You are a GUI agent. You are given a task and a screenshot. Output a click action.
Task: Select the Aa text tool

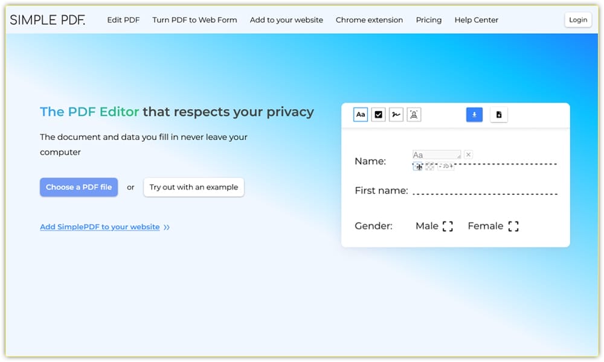(361, 115)
